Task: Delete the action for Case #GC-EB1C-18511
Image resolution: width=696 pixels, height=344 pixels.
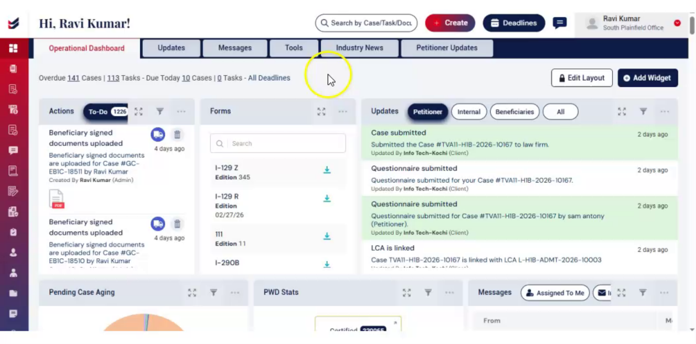Action: [x=177, y=135]
